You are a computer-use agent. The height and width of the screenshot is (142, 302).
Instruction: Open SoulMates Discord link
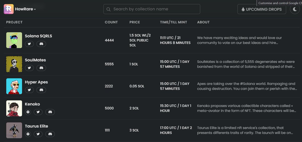click(41, 68)
